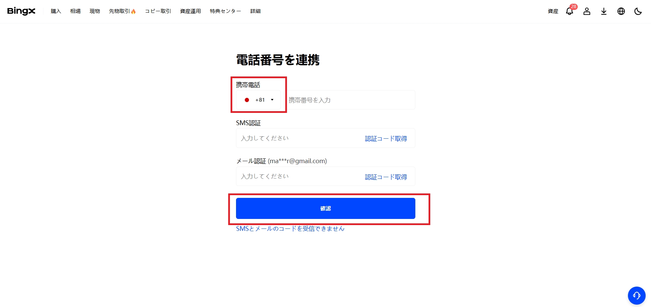Get SMS verification code link

coord(386,139)
